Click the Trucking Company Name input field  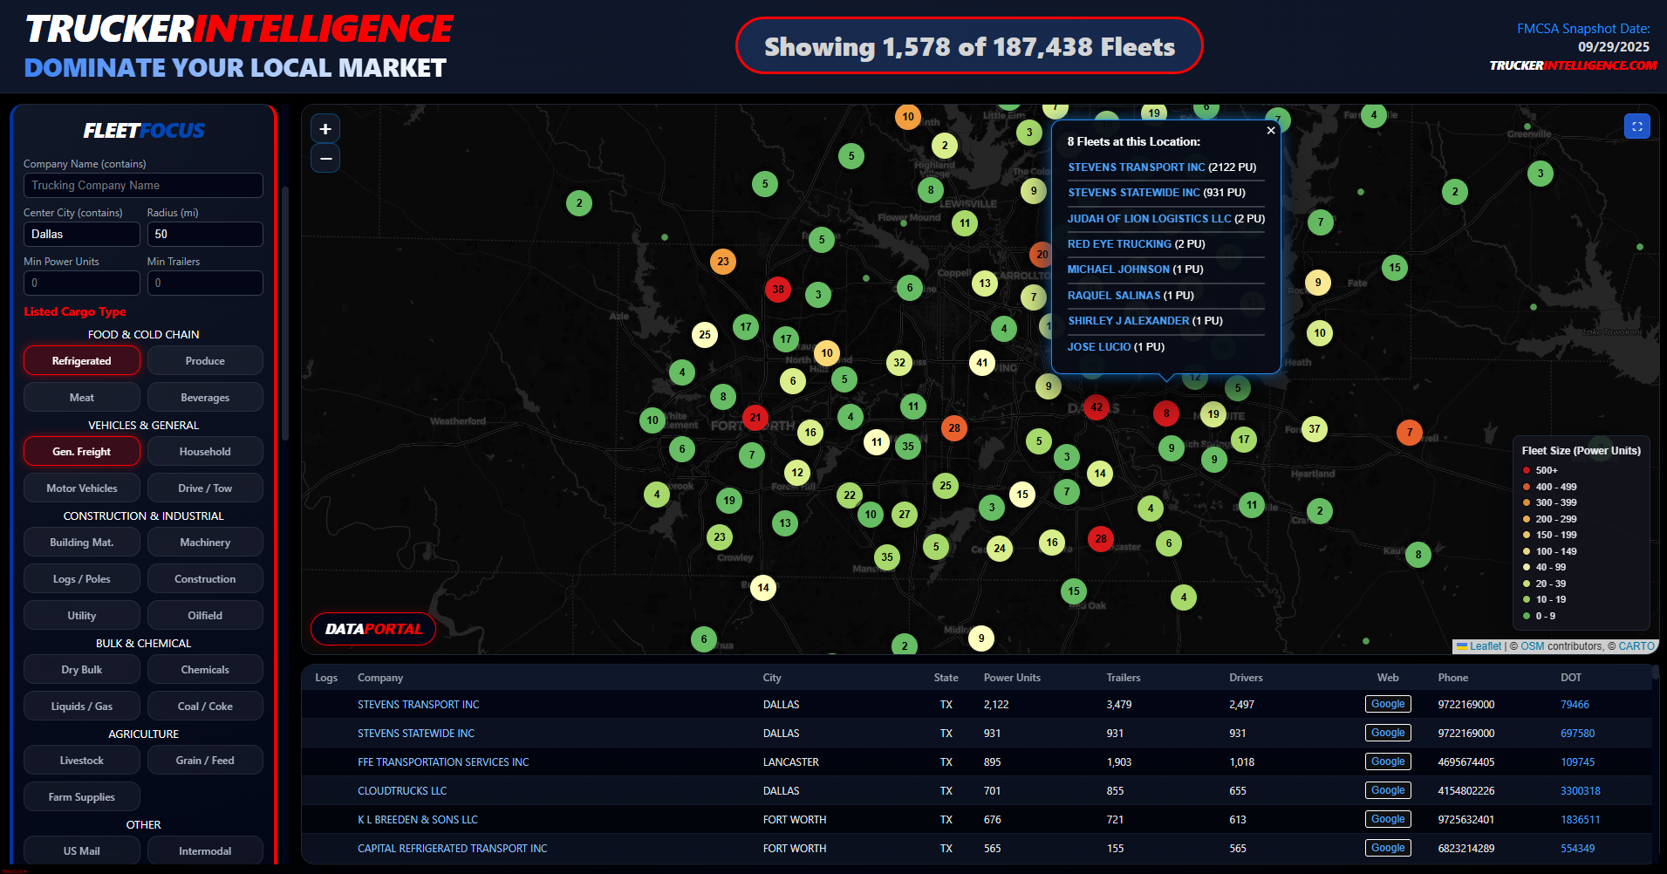point(142,185)
